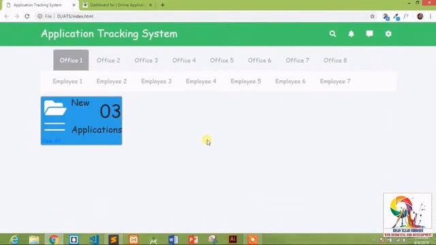Open notifications bell icon
The width and height of the screenshot is (436, 245).
coord(352,34)
